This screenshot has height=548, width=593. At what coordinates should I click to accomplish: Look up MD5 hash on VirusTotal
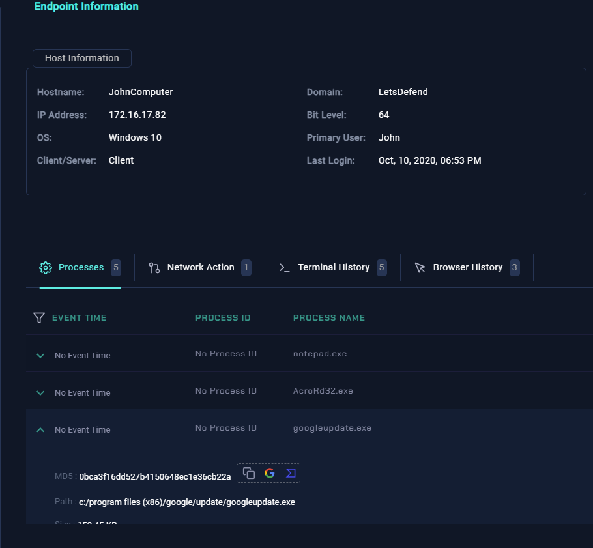pyautogui.click(x=291, y=474)
